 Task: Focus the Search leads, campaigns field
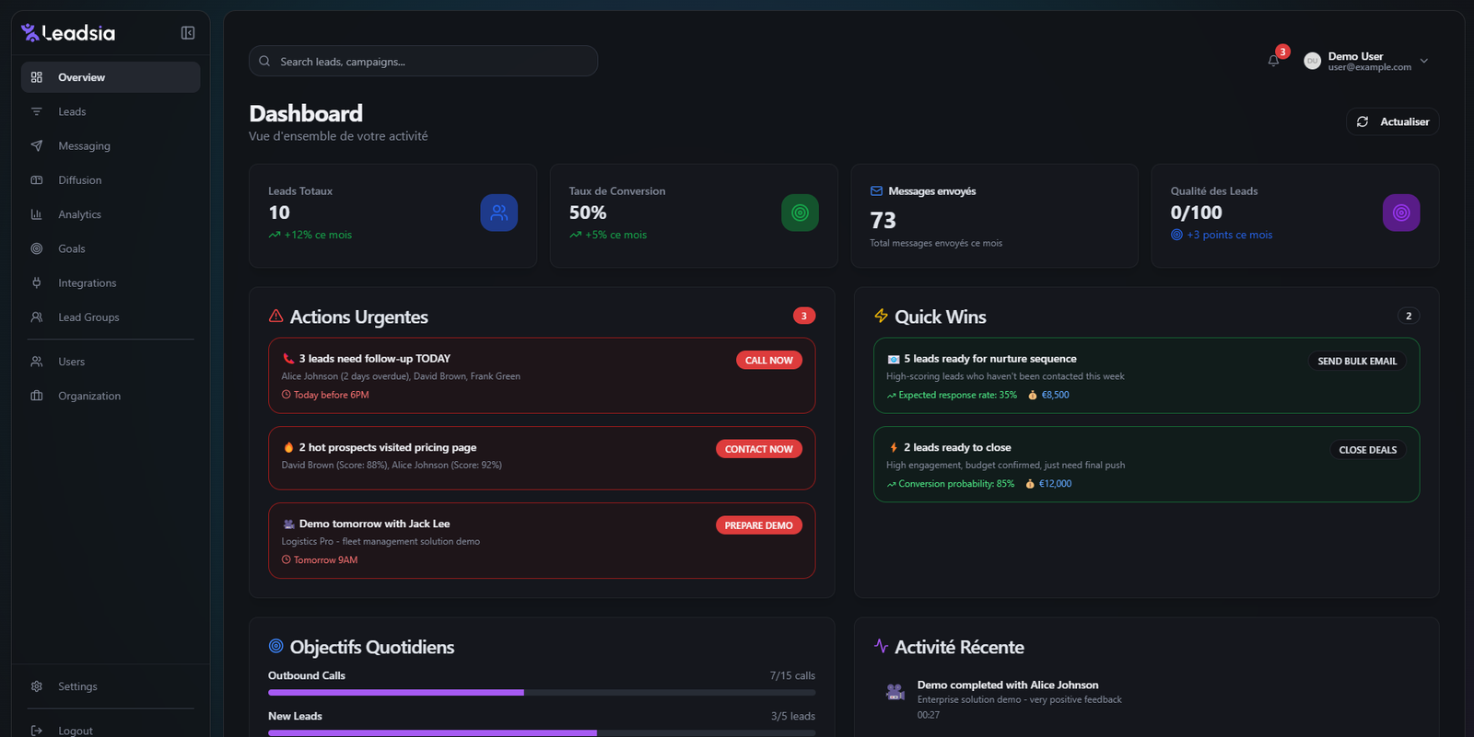tap(423, 61)
